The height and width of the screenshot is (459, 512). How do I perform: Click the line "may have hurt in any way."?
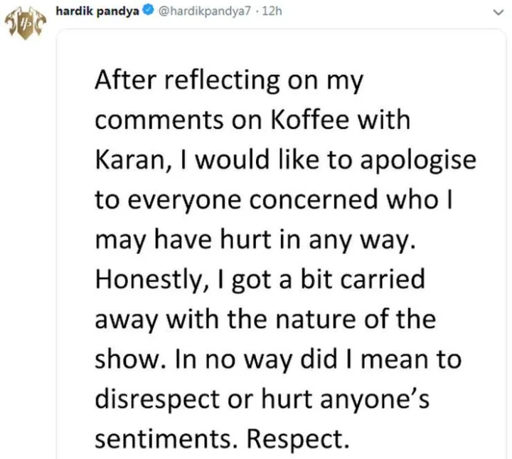tap(255, 240)
